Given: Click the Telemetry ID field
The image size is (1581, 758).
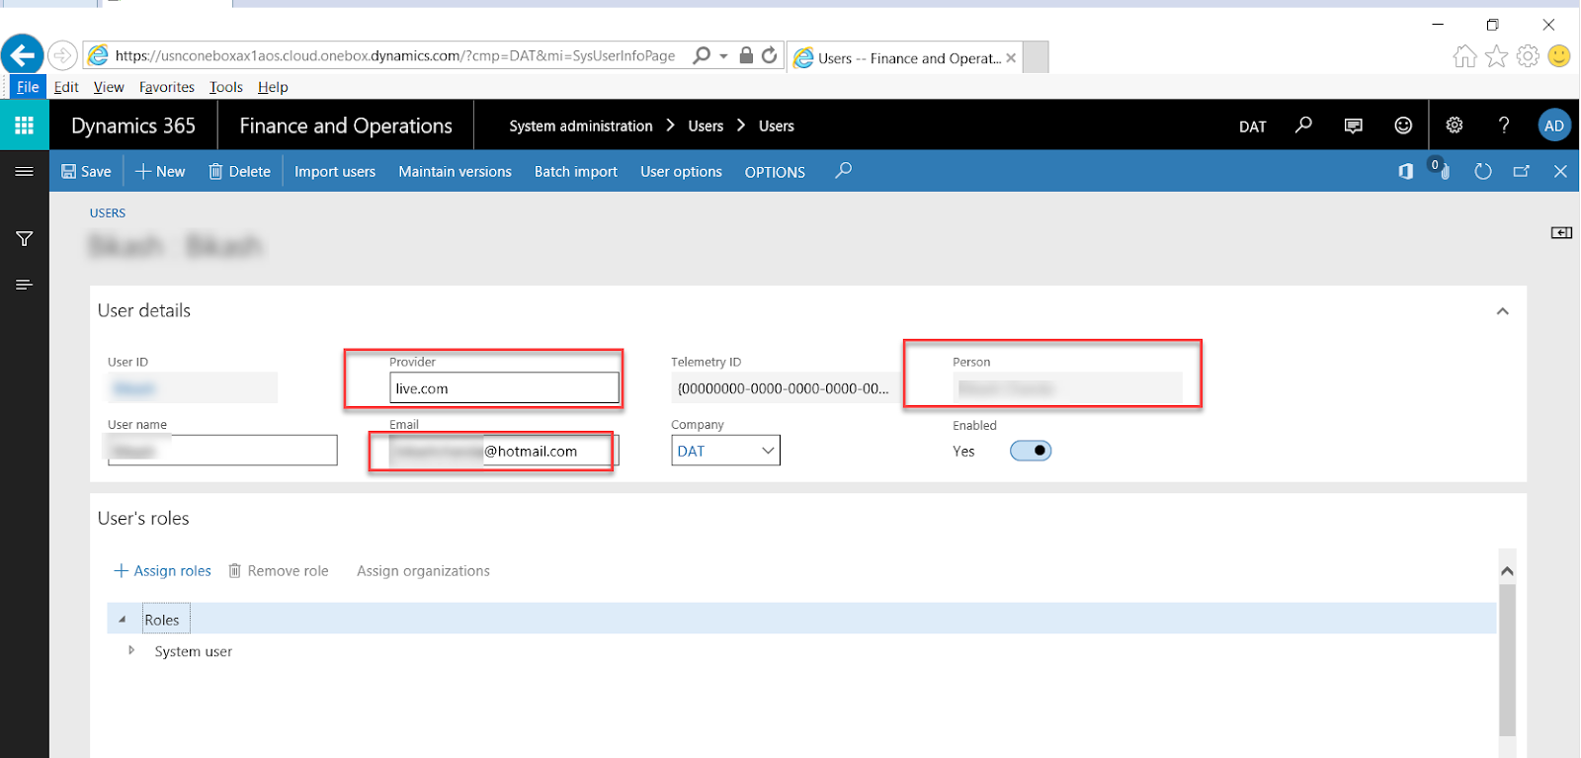Looking at the screenshot, I should (x=786, y=388).
